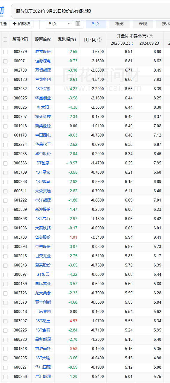Viewport: 170px width, 383px height.
Task: Open stock link 大众交通
Action: pyautogui.click(x=43, y=191)
